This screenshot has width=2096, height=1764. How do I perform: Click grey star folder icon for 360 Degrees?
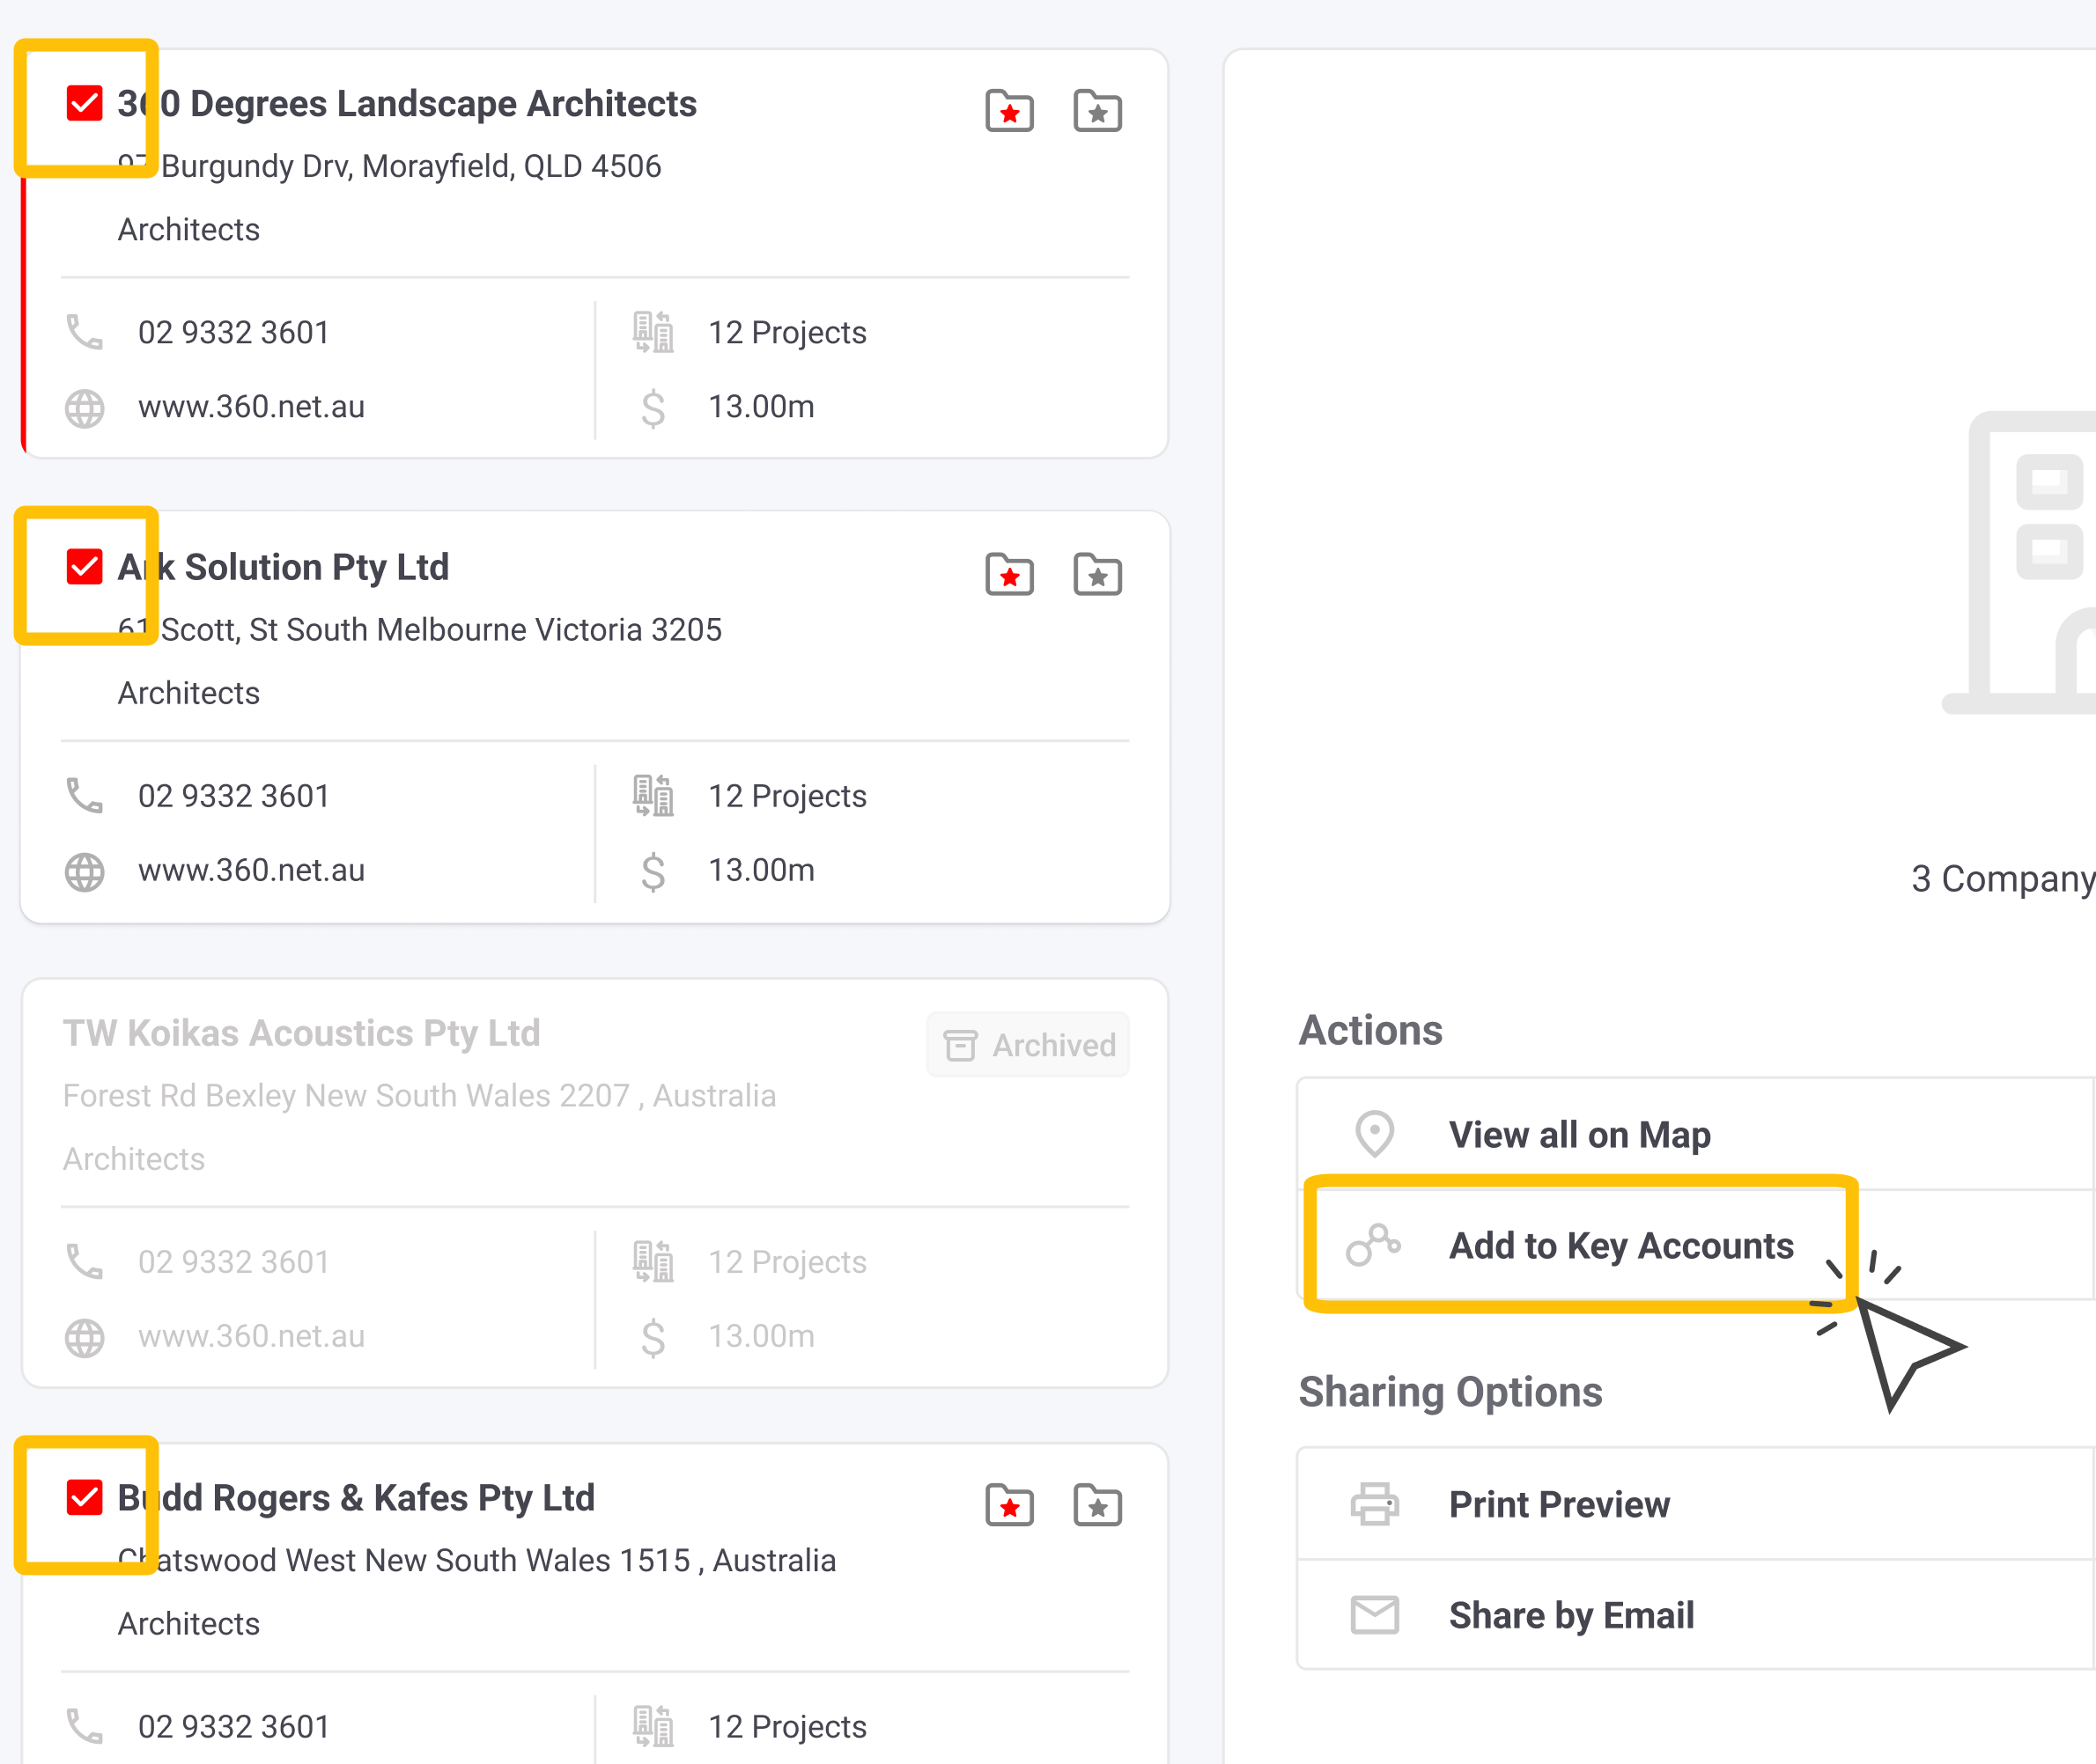tap(1096, 110)
